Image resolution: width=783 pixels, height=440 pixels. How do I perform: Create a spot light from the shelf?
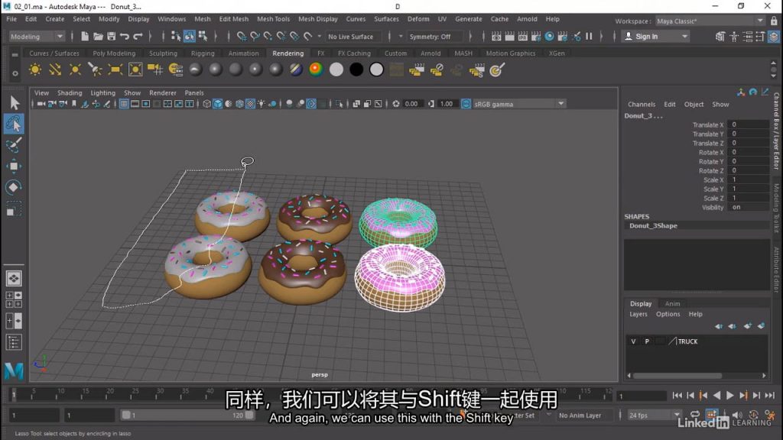tap(95, 70)
